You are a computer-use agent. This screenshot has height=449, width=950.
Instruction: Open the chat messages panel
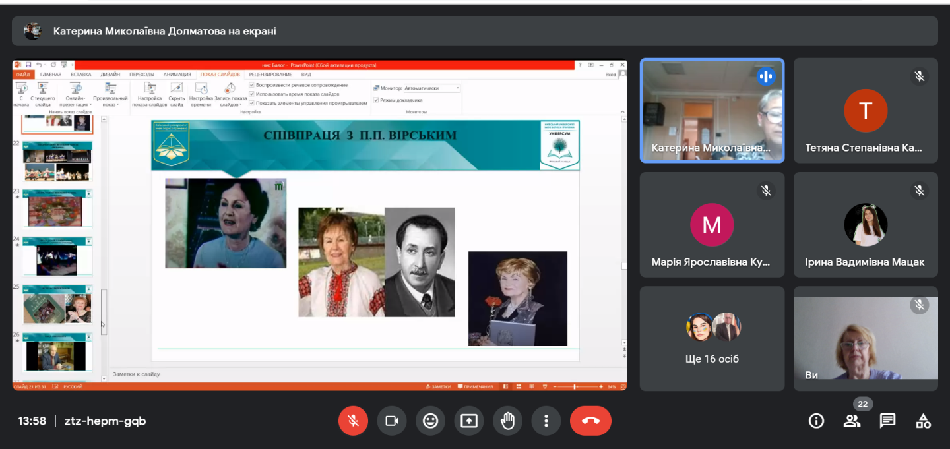pos(887,421)
